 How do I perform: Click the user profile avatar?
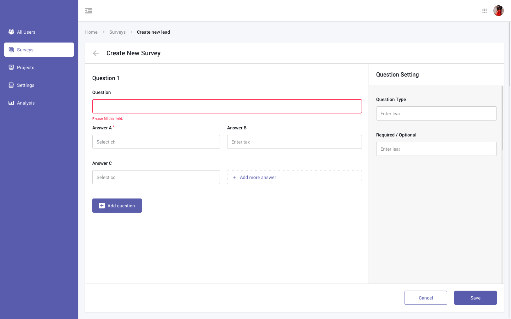(x=498, y=11)
